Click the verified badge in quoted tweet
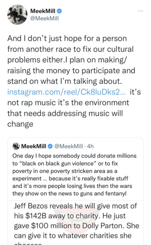Image resolution: width=151 pixels, height=245 pixels. point(50,146)
